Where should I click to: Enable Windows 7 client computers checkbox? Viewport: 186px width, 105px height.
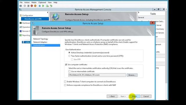pyautogui.click(x=65, y=82)
